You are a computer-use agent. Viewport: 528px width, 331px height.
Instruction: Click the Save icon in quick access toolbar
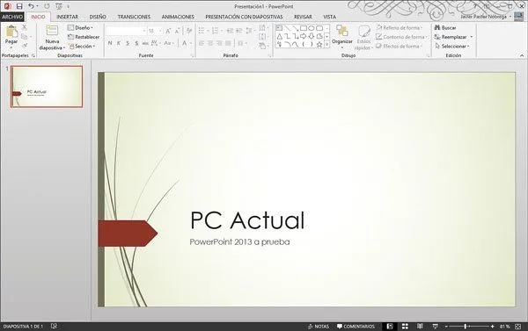coord(19,6)
